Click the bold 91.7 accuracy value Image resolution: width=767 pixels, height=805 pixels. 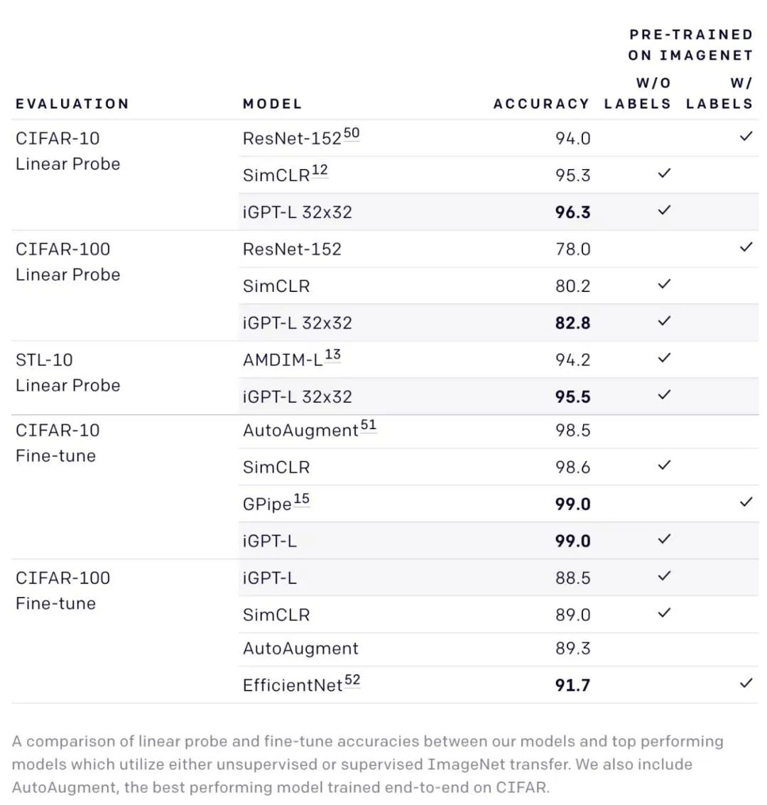coord(572,686)
